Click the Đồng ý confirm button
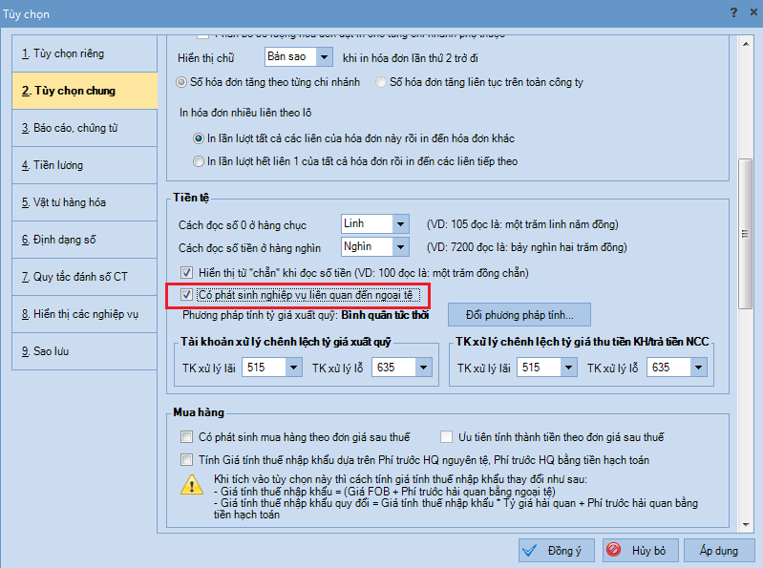 pyautogui.click(x=557, y=551)
